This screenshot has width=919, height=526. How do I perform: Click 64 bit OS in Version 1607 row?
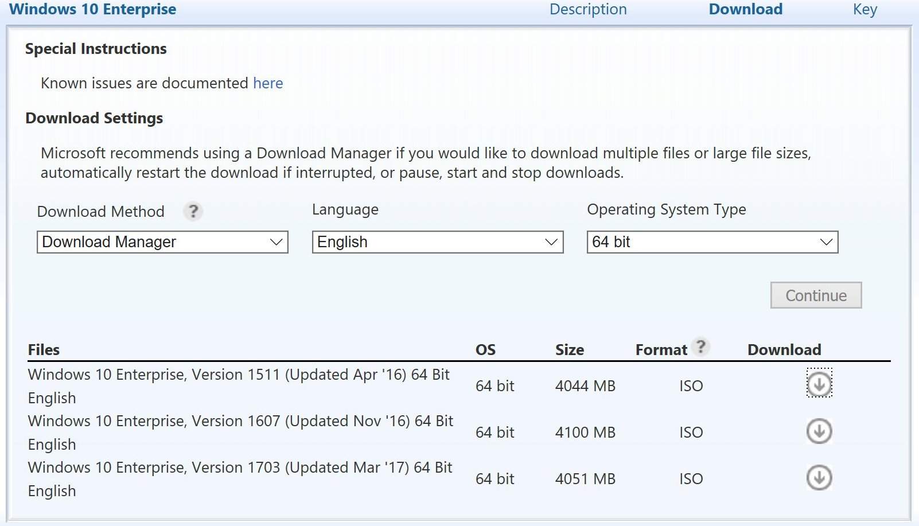click(x=495, y=433)
